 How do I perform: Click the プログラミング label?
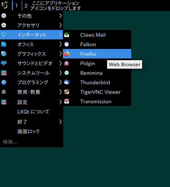[x=33, y=82]
